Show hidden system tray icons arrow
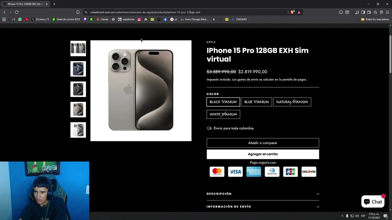Image resolution: width=392 pixels, height=220 pixels. [342, 216]
